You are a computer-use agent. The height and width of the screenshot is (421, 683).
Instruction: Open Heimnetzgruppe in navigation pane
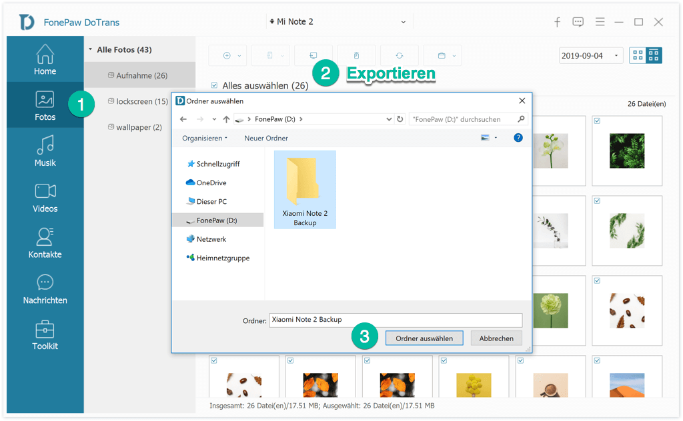click(218, 258)
